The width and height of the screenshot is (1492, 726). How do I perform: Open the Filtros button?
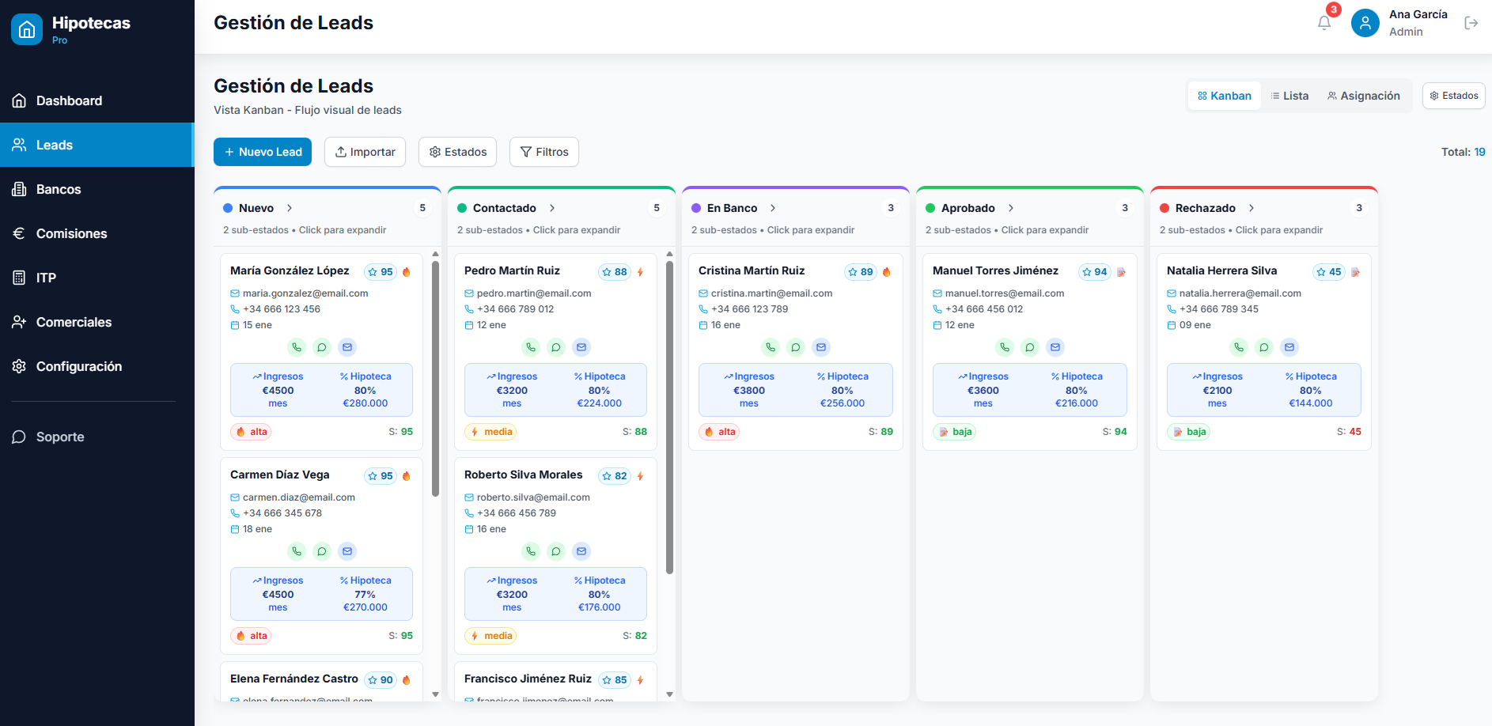coord(544,152)
